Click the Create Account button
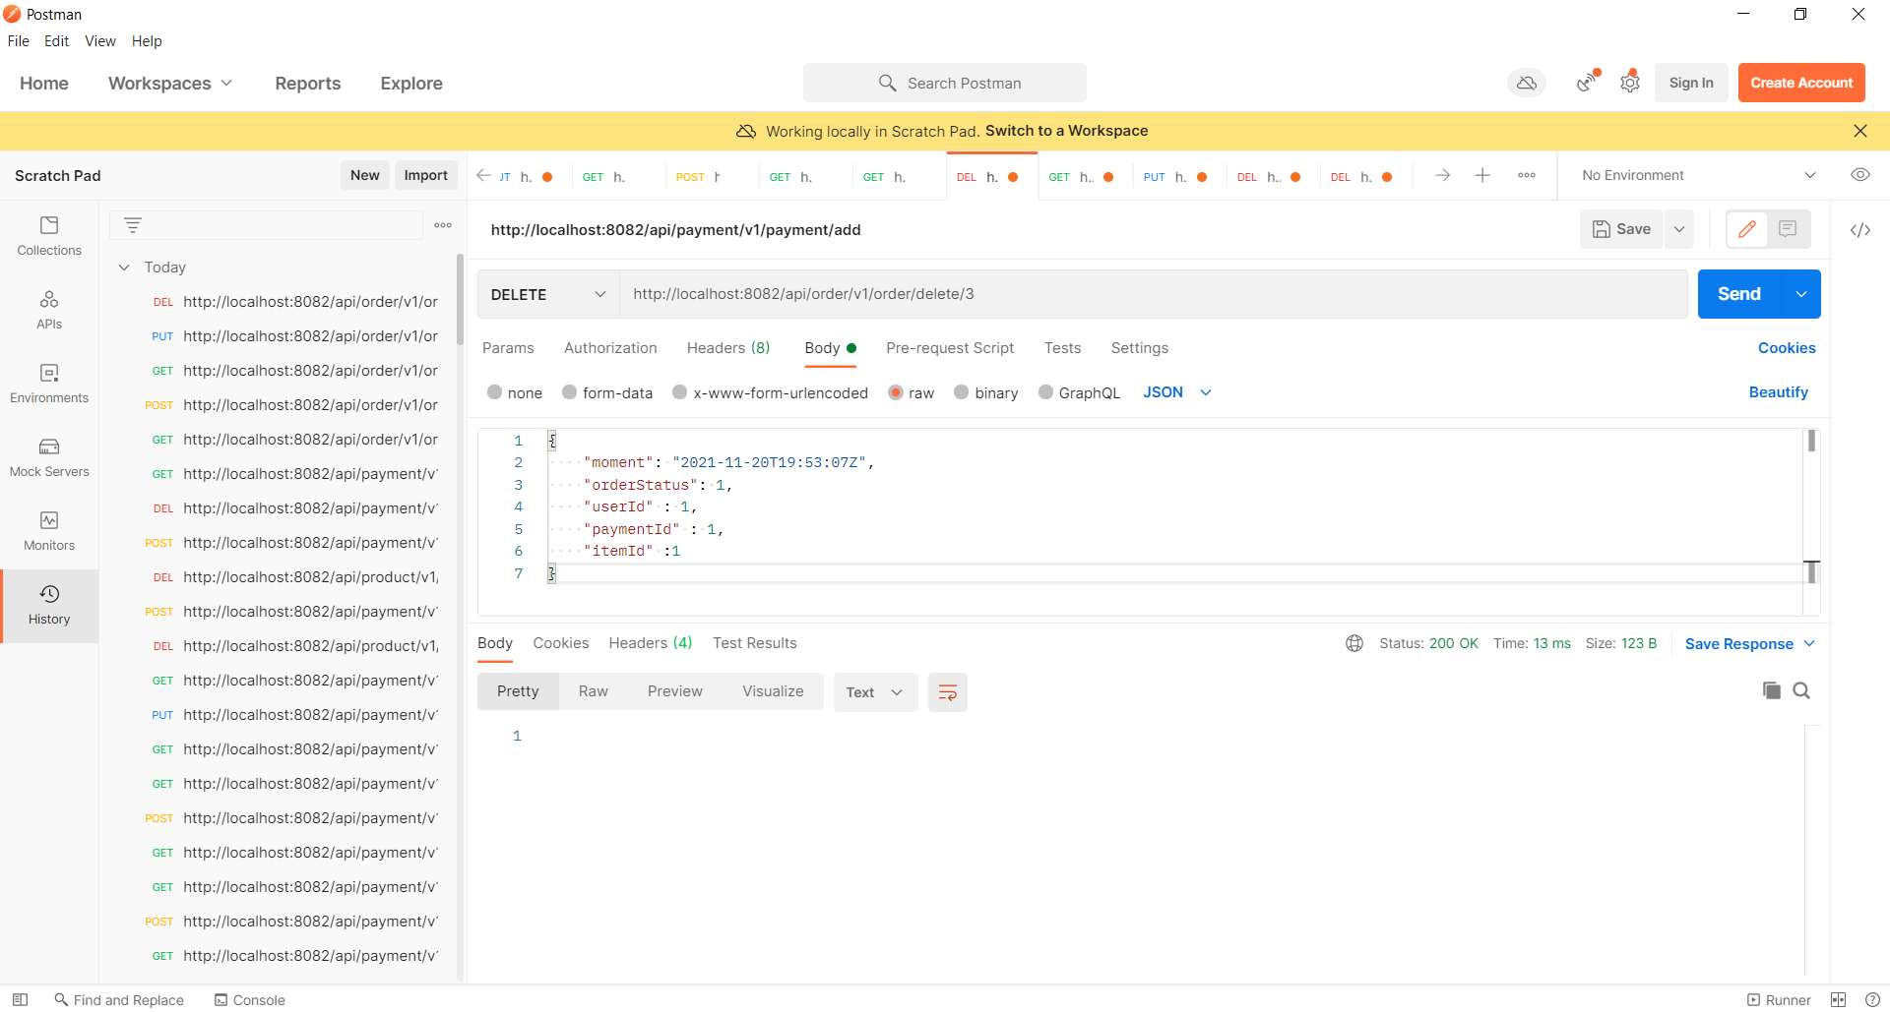The width and height of the screenshot is (1890, 1012). pos(1801,83)
